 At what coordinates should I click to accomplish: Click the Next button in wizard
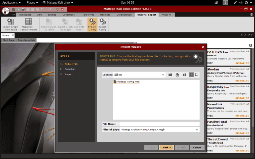coord(167,147)
